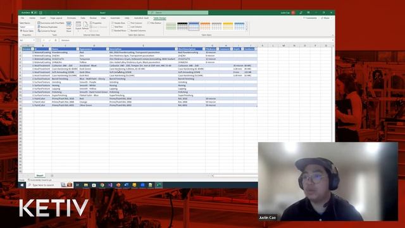Image resolution: width=405 pixels, height=228 pixels.
Task: Select yellow table style swatch
Action: 228,27
